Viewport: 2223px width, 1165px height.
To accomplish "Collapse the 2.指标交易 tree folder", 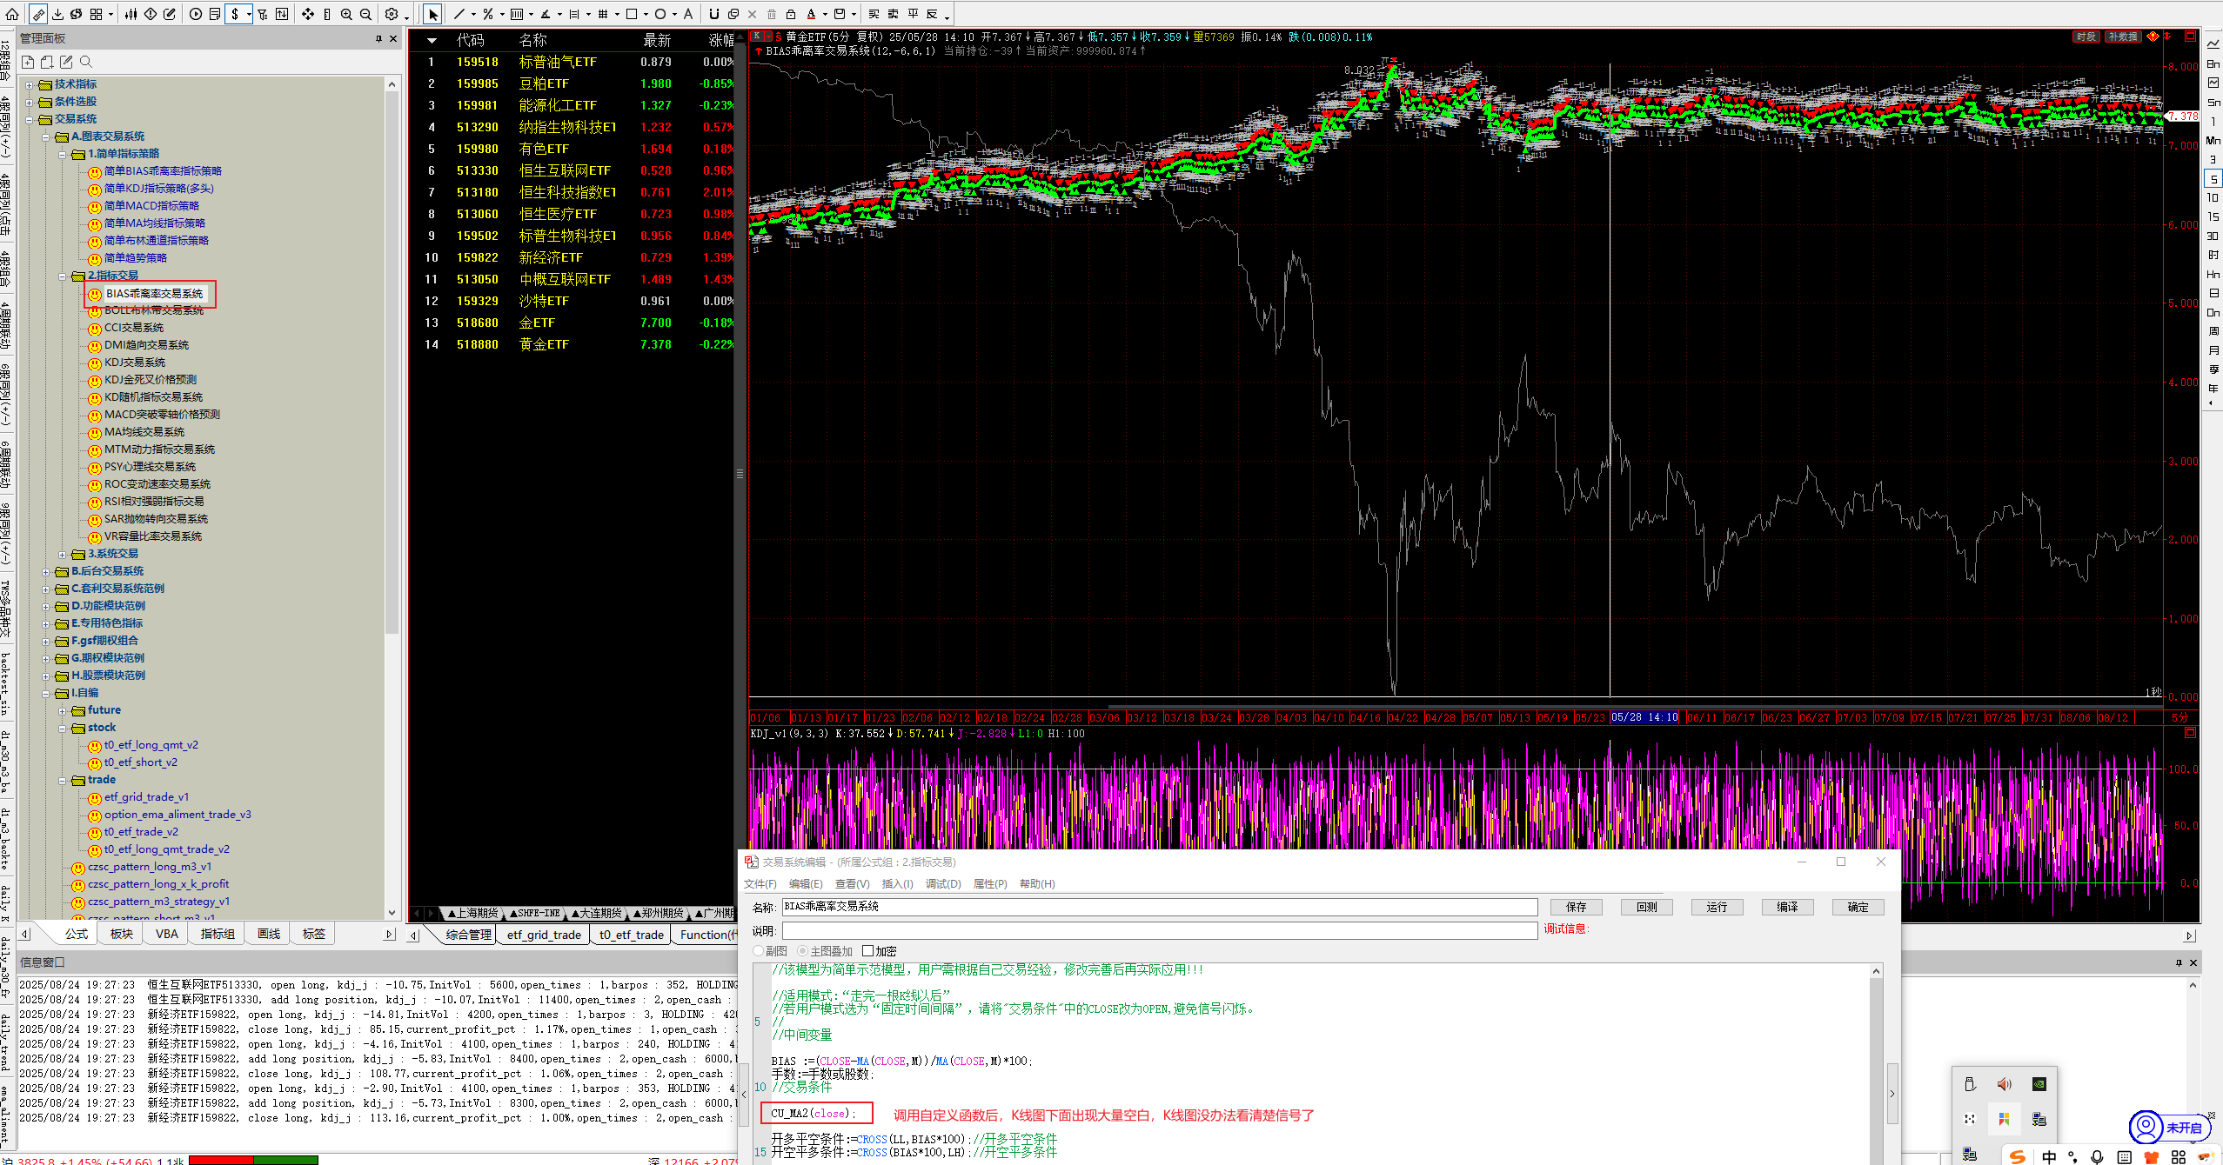I will [63, 276].
